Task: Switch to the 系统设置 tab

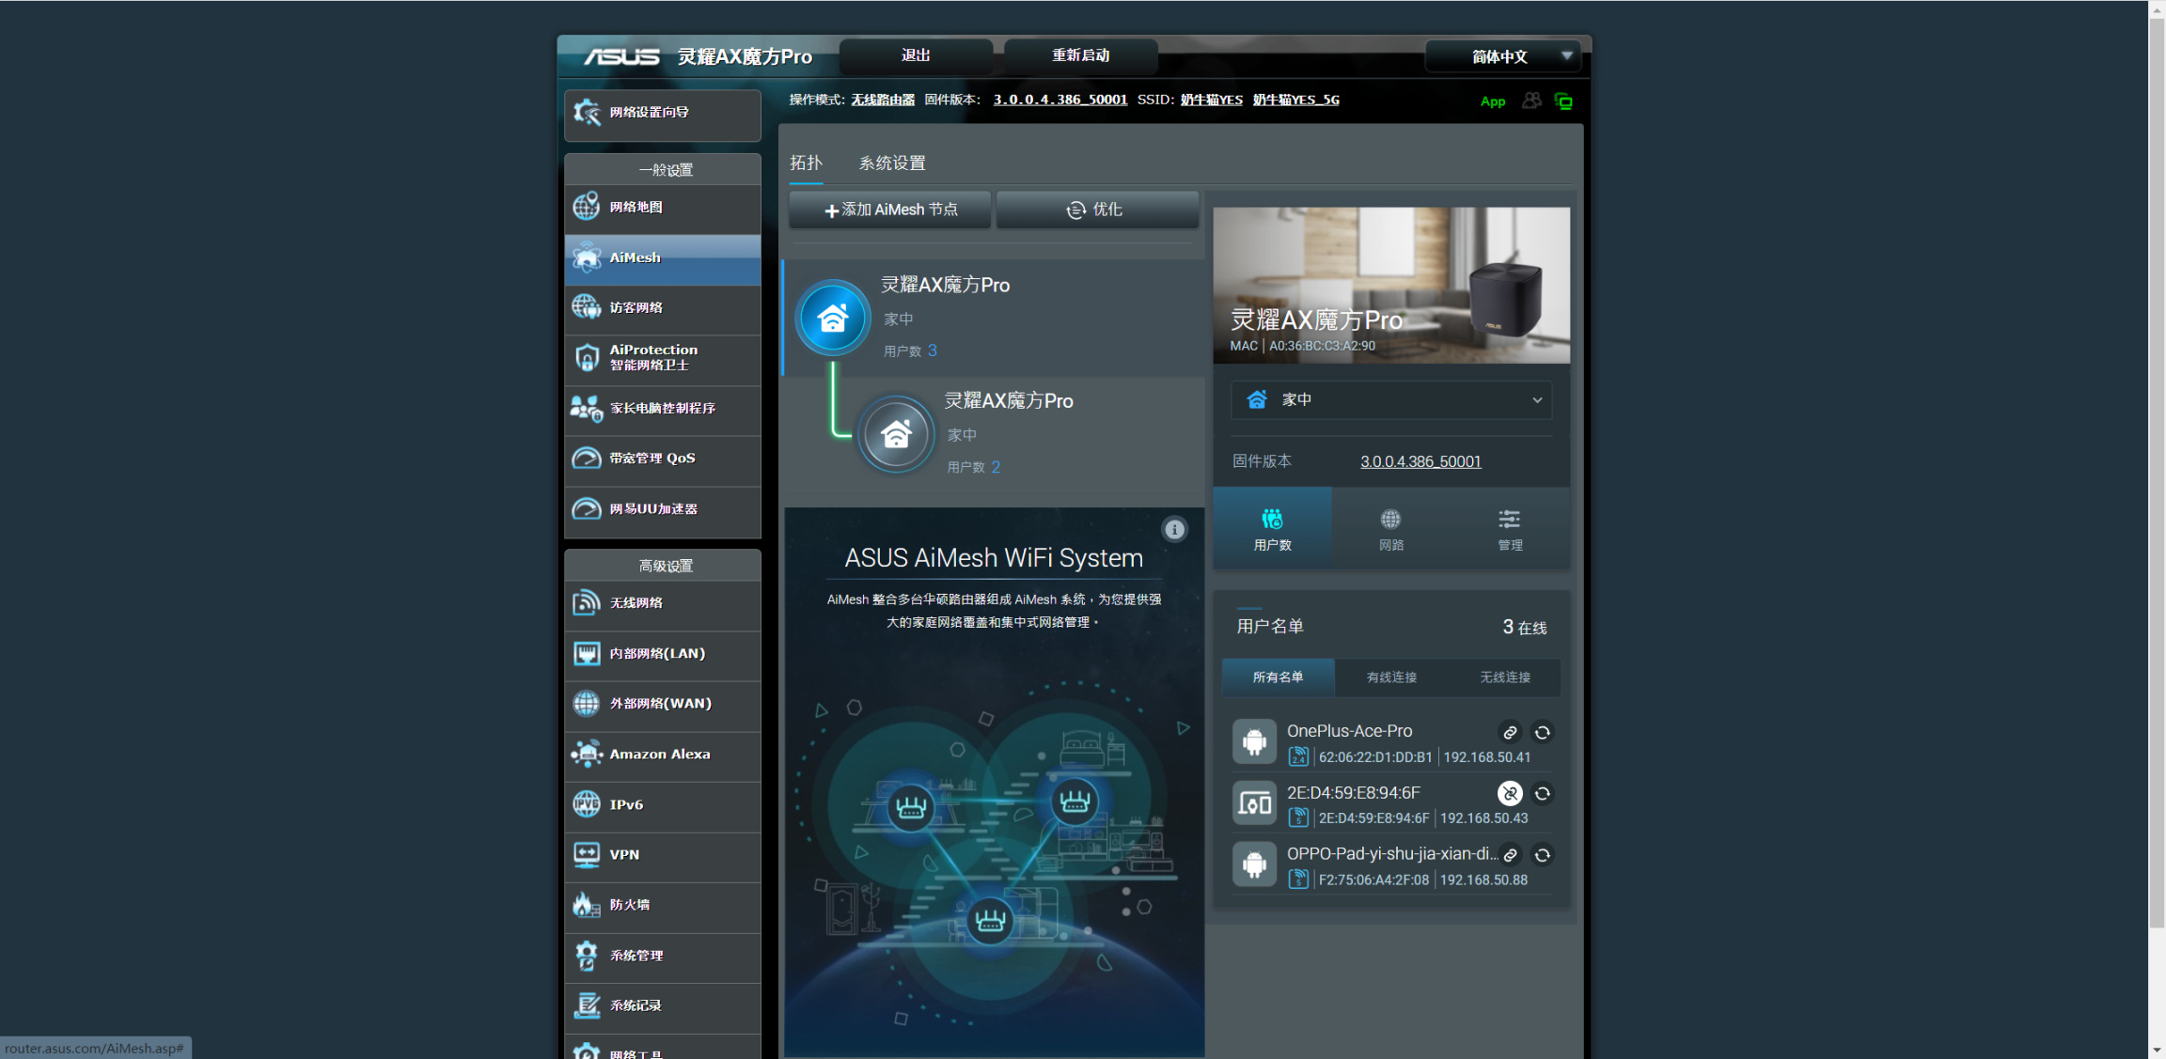Action: click(891, 164)
